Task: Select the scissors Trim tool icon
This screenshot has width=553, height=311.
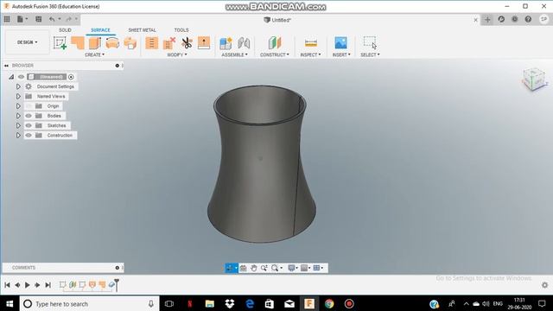Action: pyautogui.click(x=187, y=43)
